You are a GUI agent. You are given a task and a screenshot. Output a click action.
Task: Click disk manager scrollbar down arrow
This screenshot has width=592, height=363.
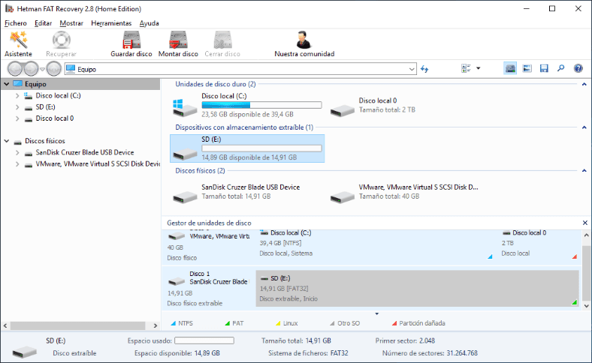[x=586, y=306]
